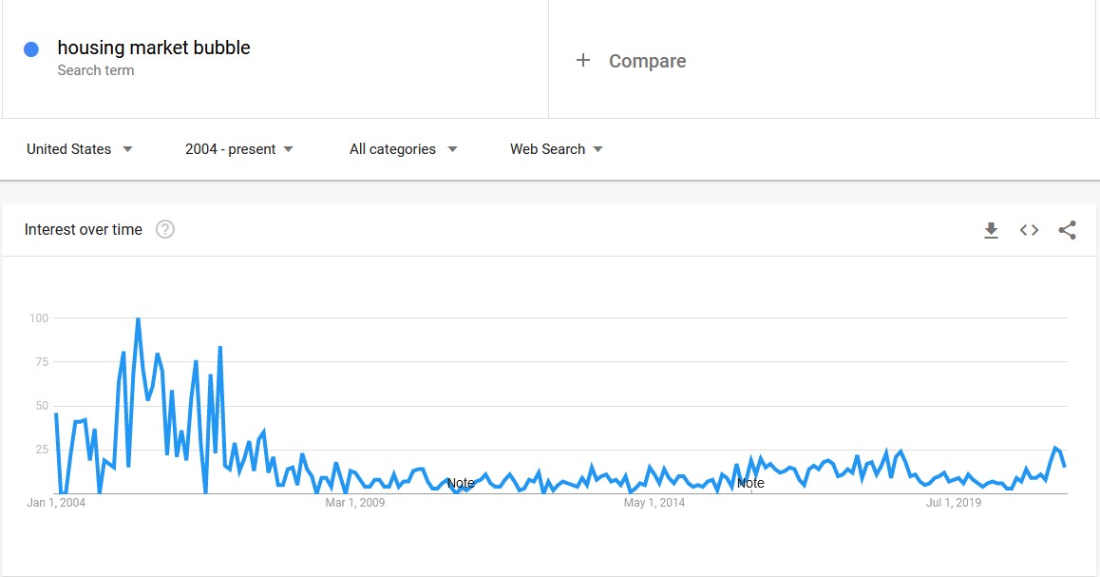Viewport: 1100px width, 577px height.
Task: Open the 2004 - present time range dropdown
Action: click(x=239, y=149)
